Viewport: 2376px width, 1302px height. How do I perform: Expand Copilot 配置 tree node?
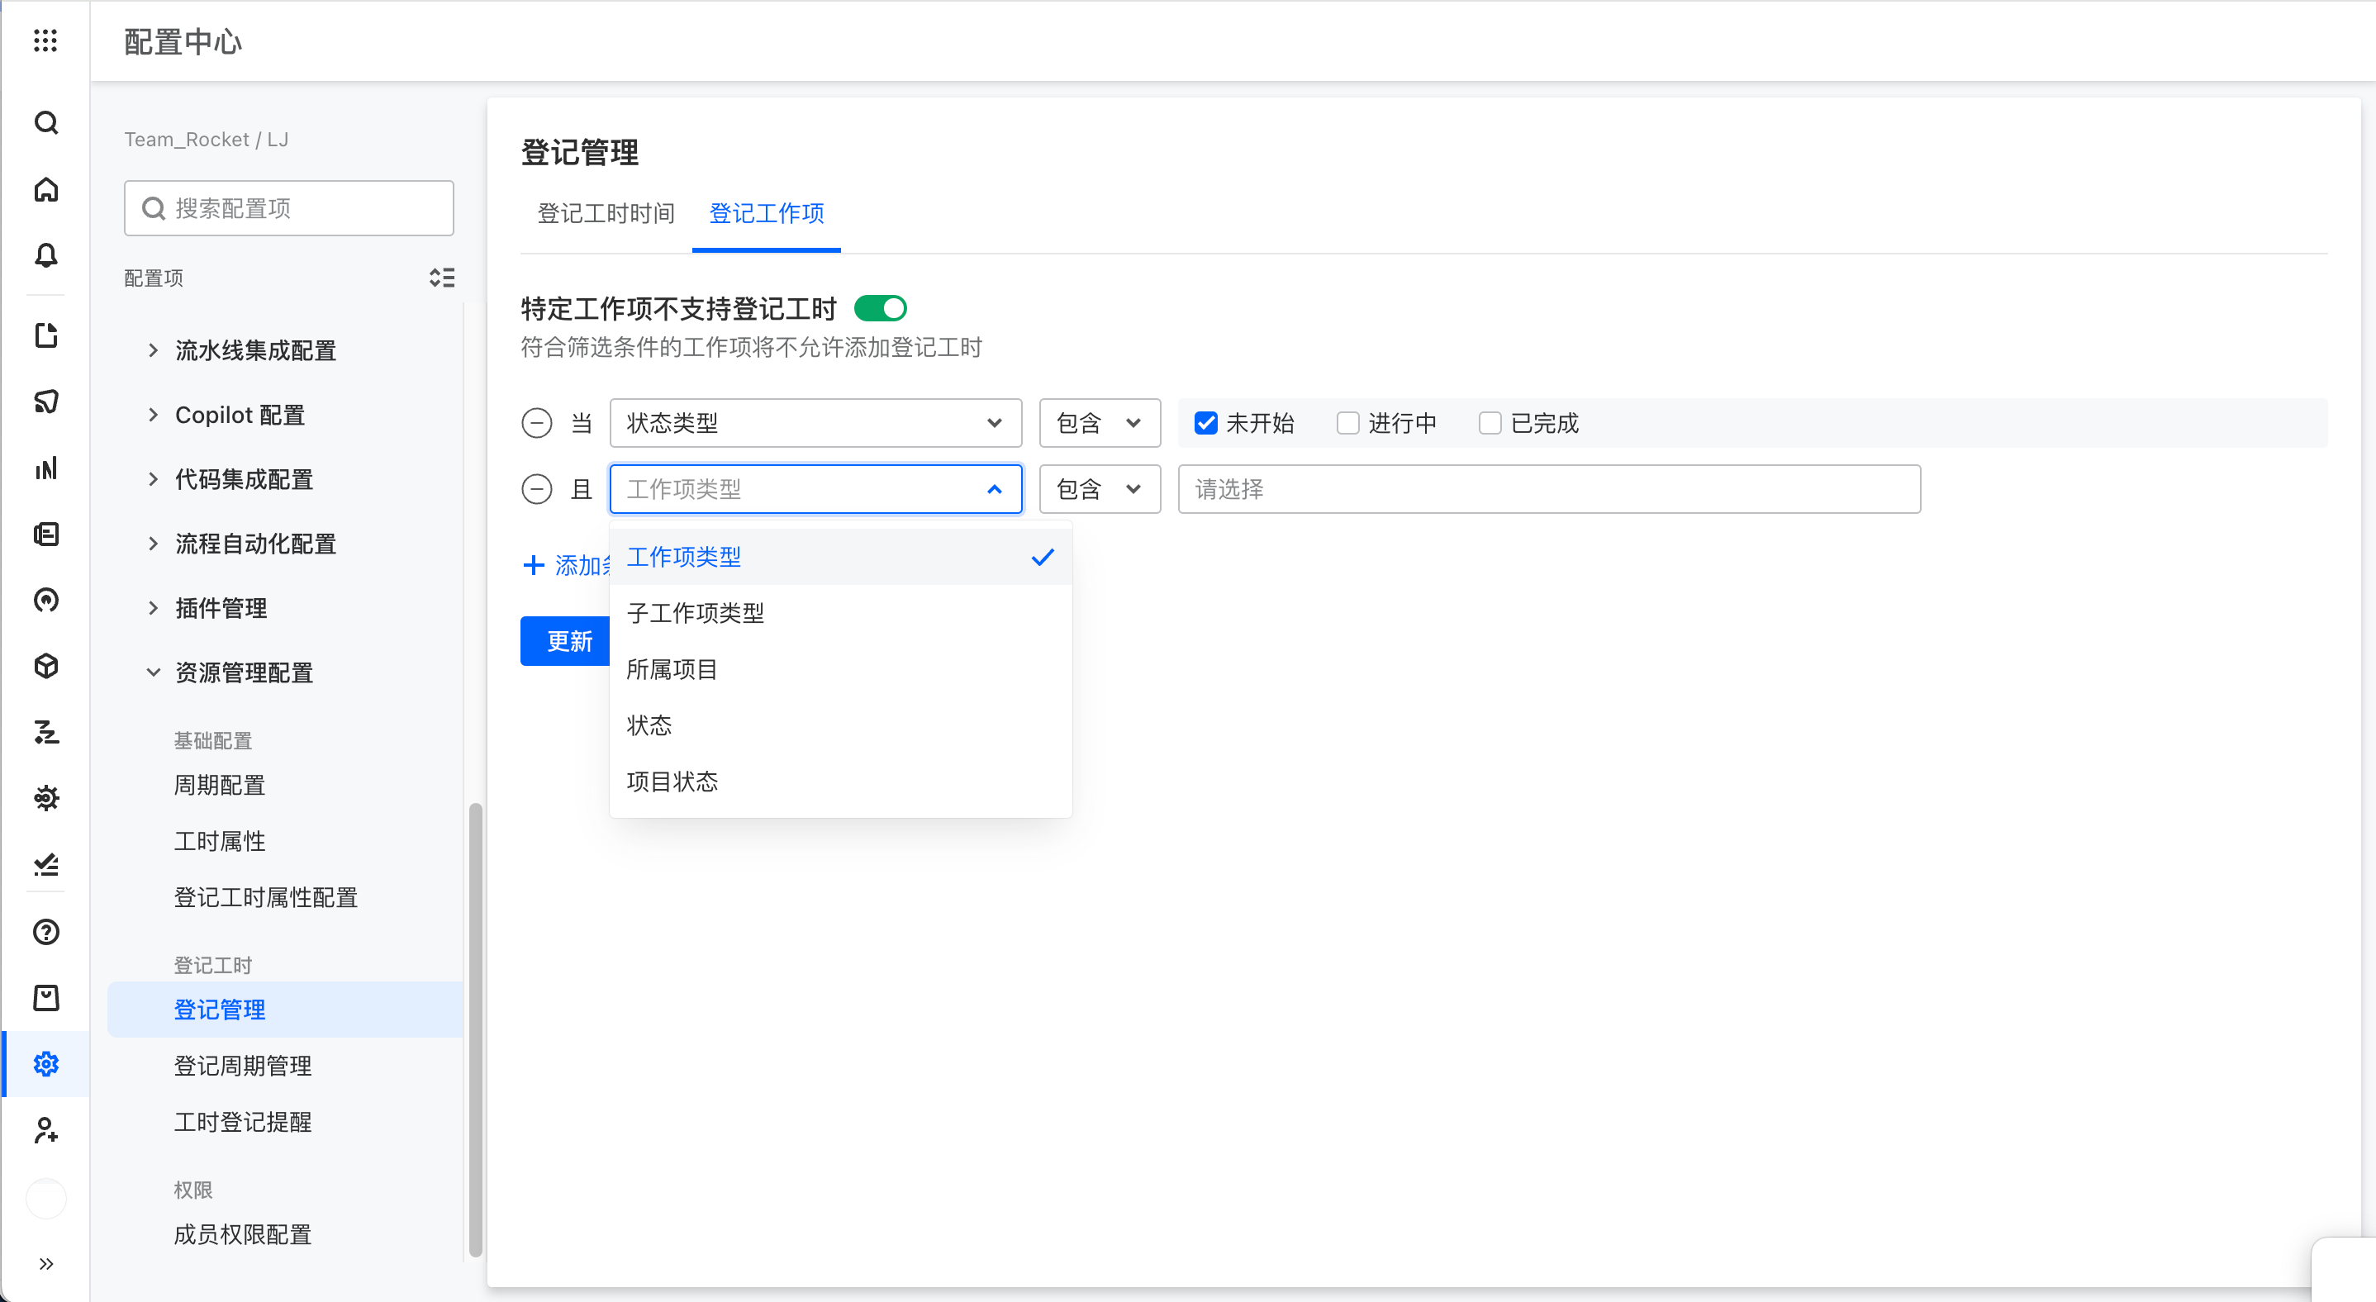(153, 415)
